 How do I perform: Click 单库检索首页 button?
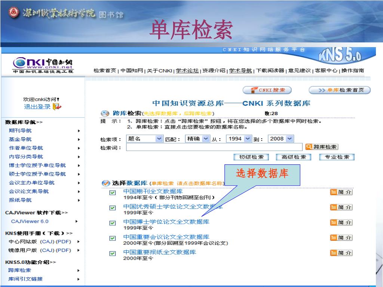click(x=340, y=90)
